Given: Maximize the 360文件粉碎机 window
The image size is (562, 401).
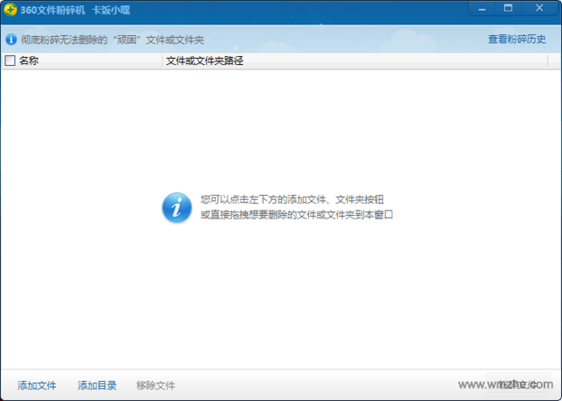Looking at the screenshot, I should (x=508, y=8).
